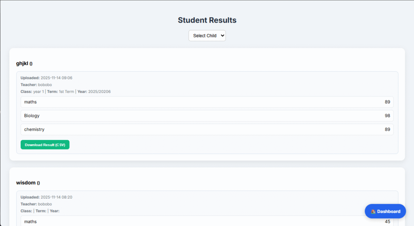This screenshot has height=226, width=414.
Task: Click the Dashboard icon in floating button
Action: click(x=373, y=211)
